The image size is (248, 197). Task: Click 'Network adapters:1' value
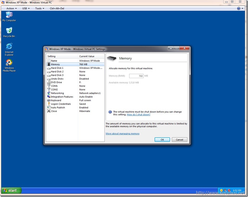(90, 93)
